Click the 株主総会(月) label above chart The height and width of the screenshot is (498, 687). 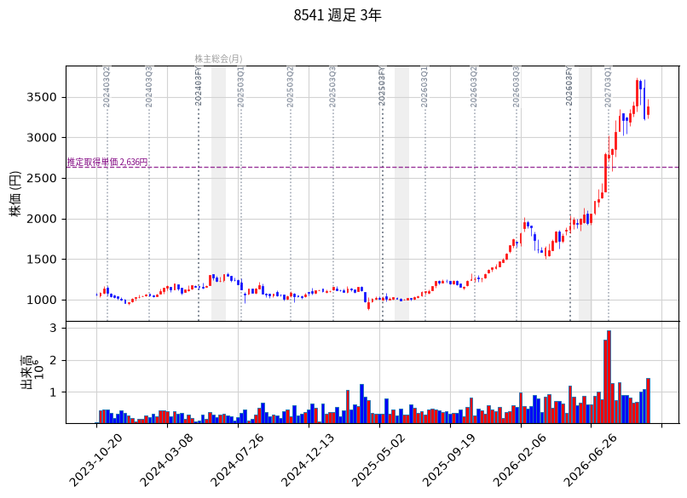tap(219, 59)
